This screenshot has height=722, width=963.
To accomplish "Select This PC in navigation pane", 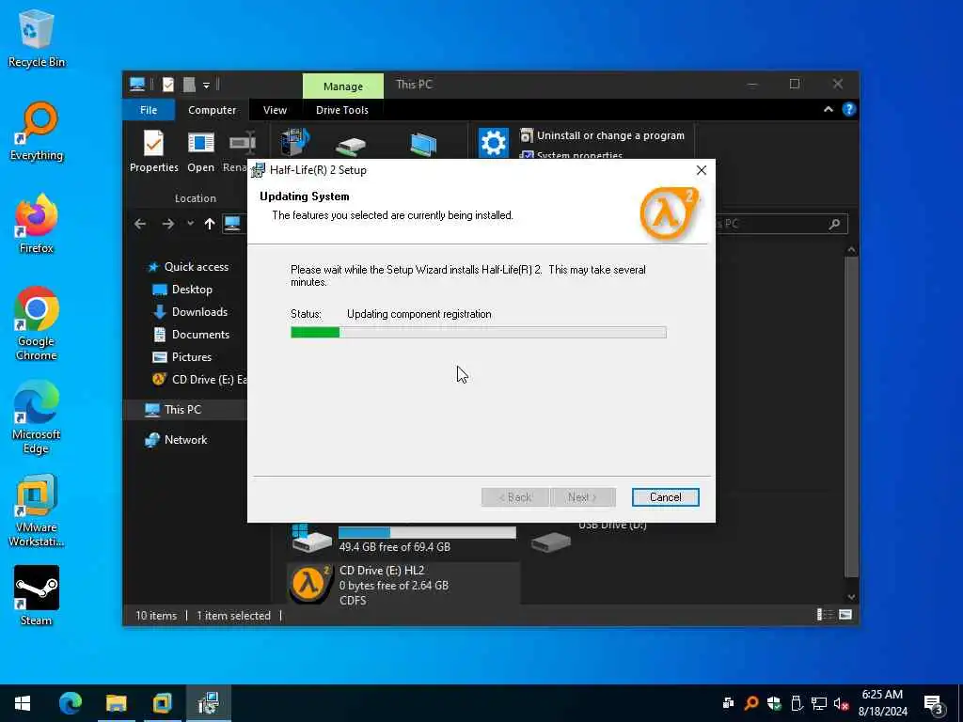I will (x=184, y=410).
